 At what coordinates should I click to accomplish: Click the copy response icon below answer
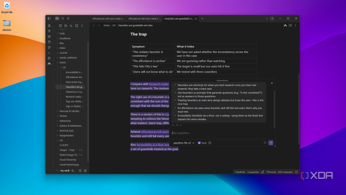pos(173,125)
